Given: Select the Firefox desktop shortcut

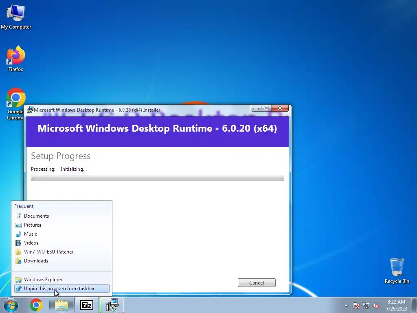Looking at the screenshot, I should (16, 59).
